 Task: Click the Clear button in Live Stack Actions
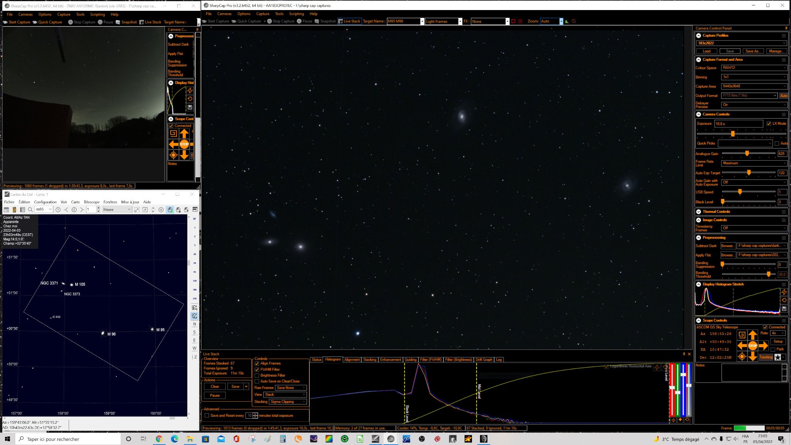coord(215,387)
